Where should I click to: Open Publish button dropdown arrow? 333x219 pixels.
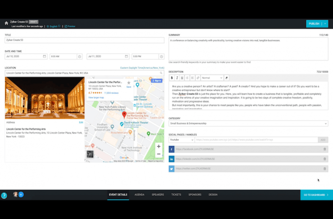coord(325,24)
